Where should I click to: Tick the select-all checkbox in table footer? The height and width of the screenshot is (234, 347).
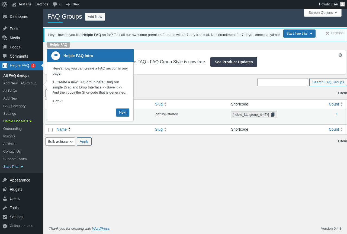pos(50,130)
